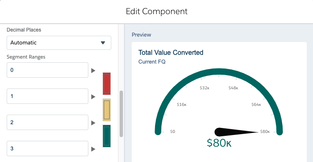Click the arrow icon beside segment value 1
313x162 pixels.
point(93,97)
